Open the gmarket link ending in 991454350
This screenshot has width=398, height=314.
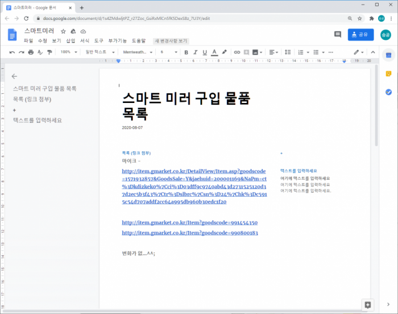(x=189, y=223)
